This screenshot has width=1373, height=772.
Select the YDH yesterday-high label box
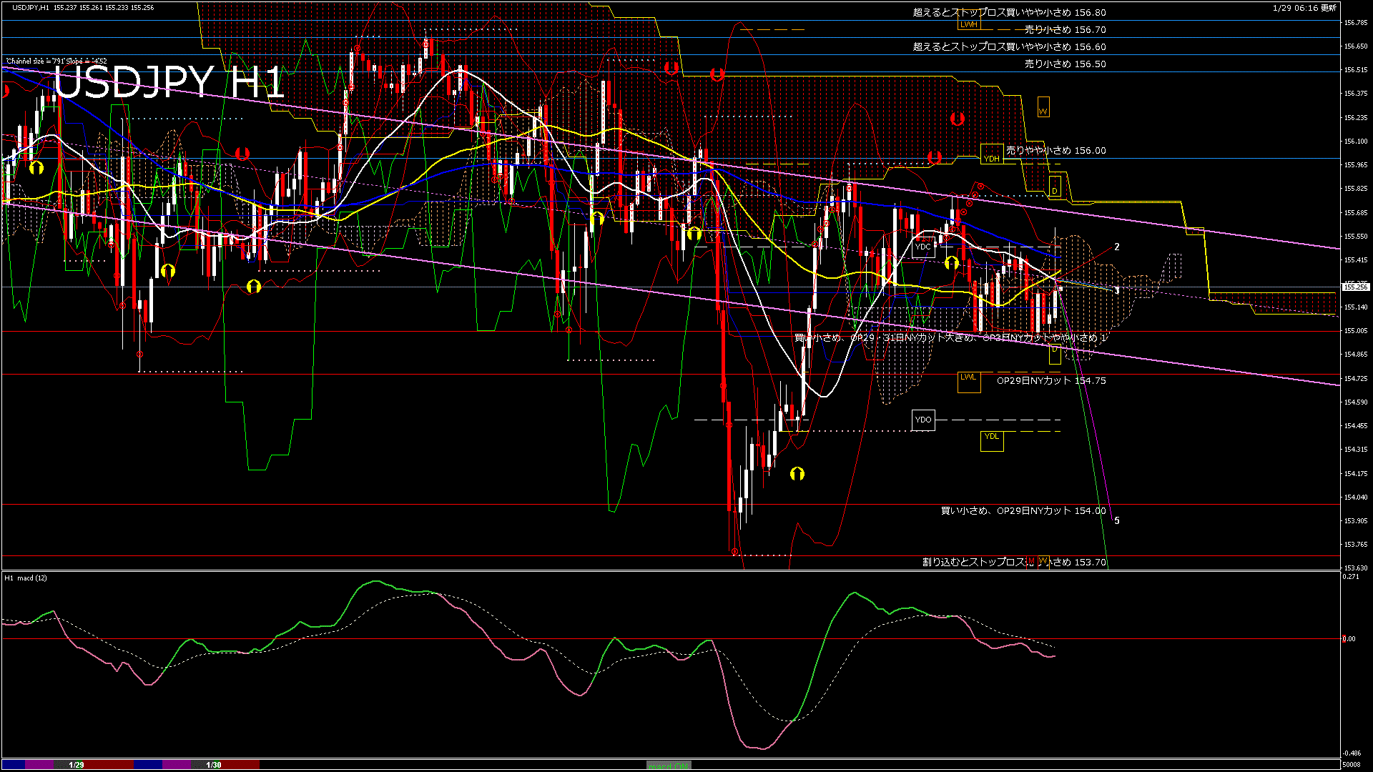point(992,156)
